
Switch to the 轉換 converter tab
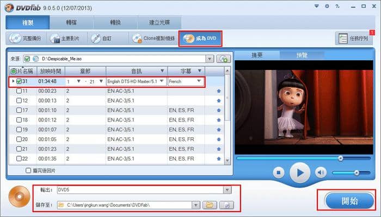[115, 23]
